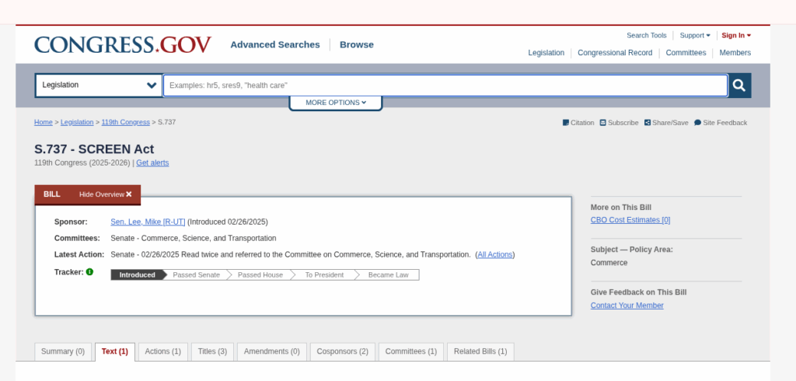Click the To President tracker stage

point(324,274)
